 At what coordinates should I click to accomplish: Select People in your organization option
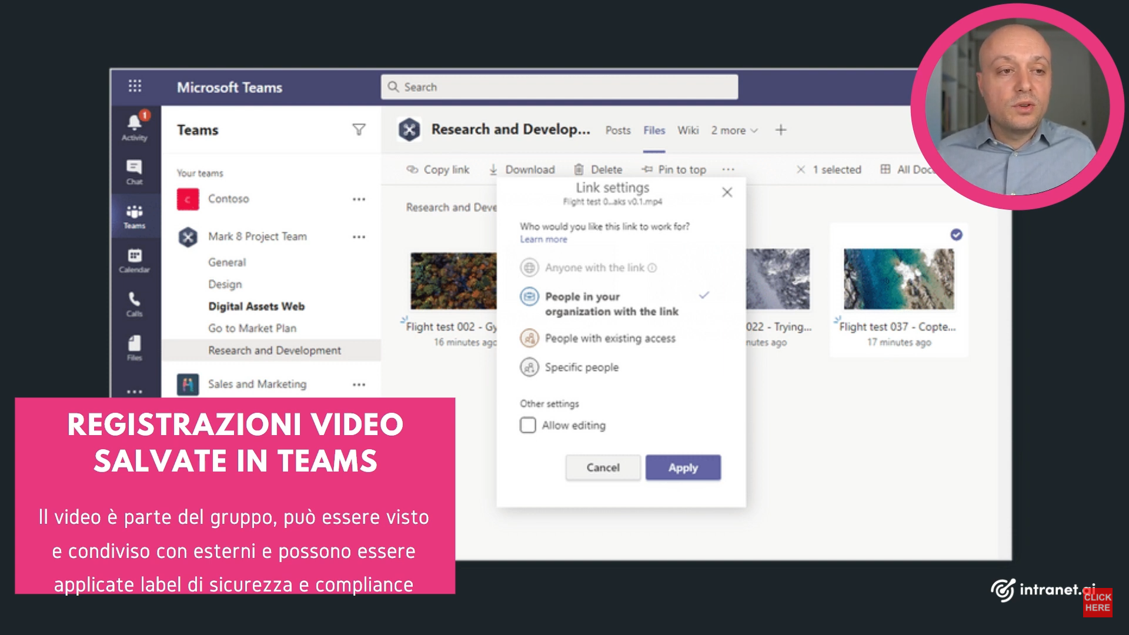click(614, 304)
